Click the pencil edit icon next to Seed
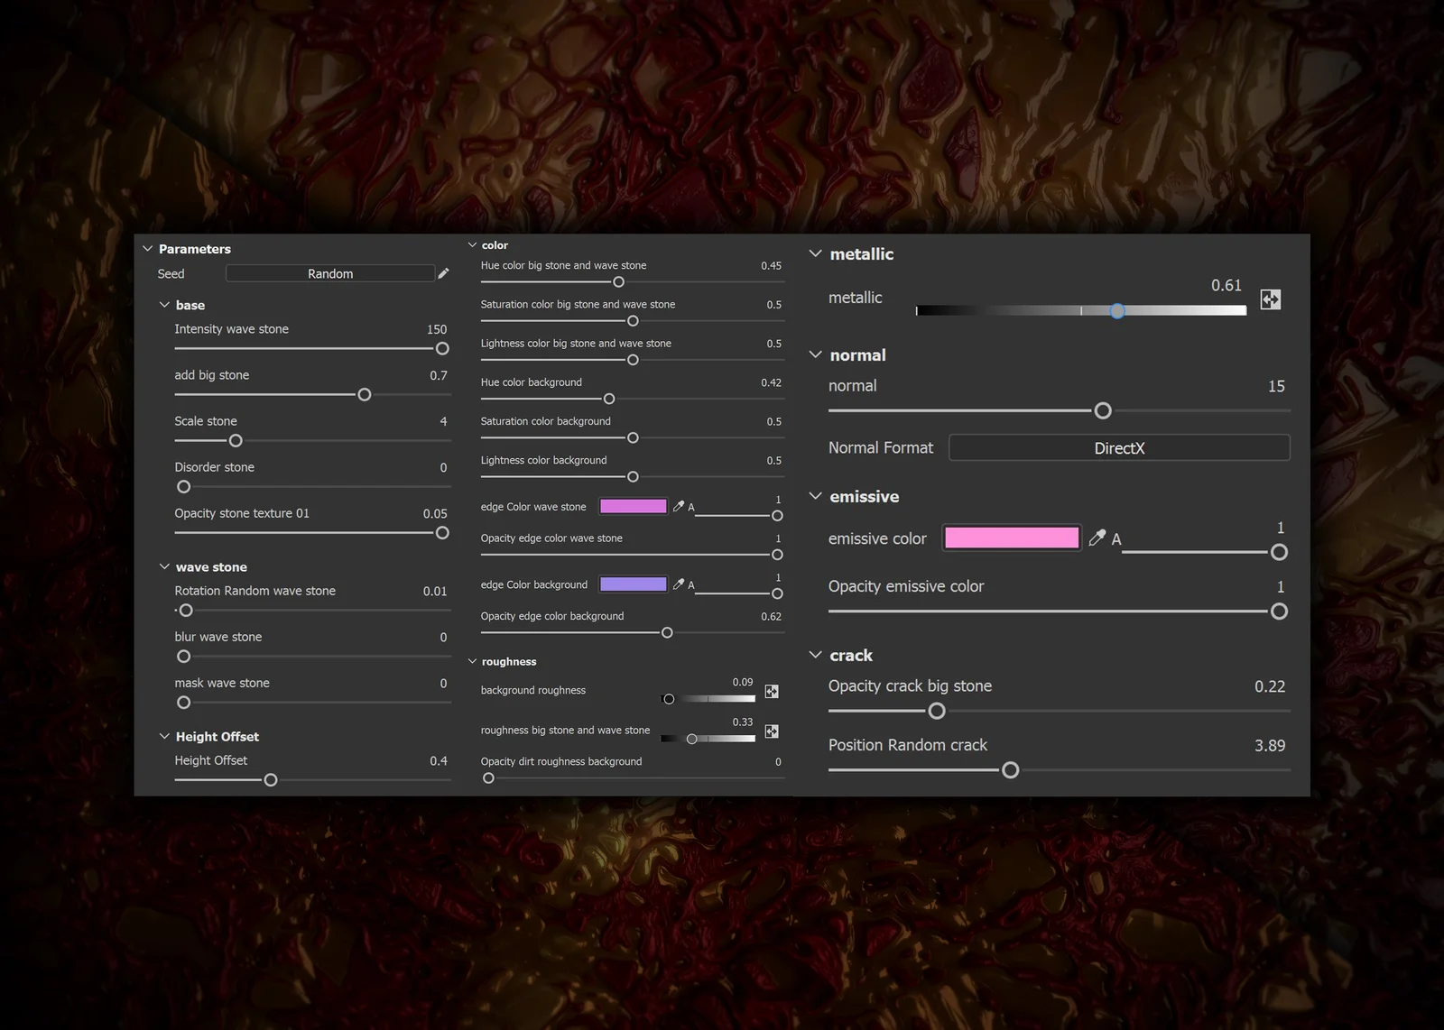 444,273
